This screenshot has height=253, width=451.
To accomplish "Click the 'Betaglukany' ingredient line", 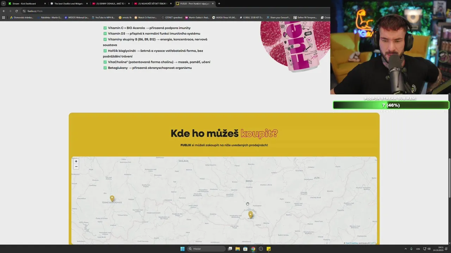I will pyautogui.click(x=147, y=68).
